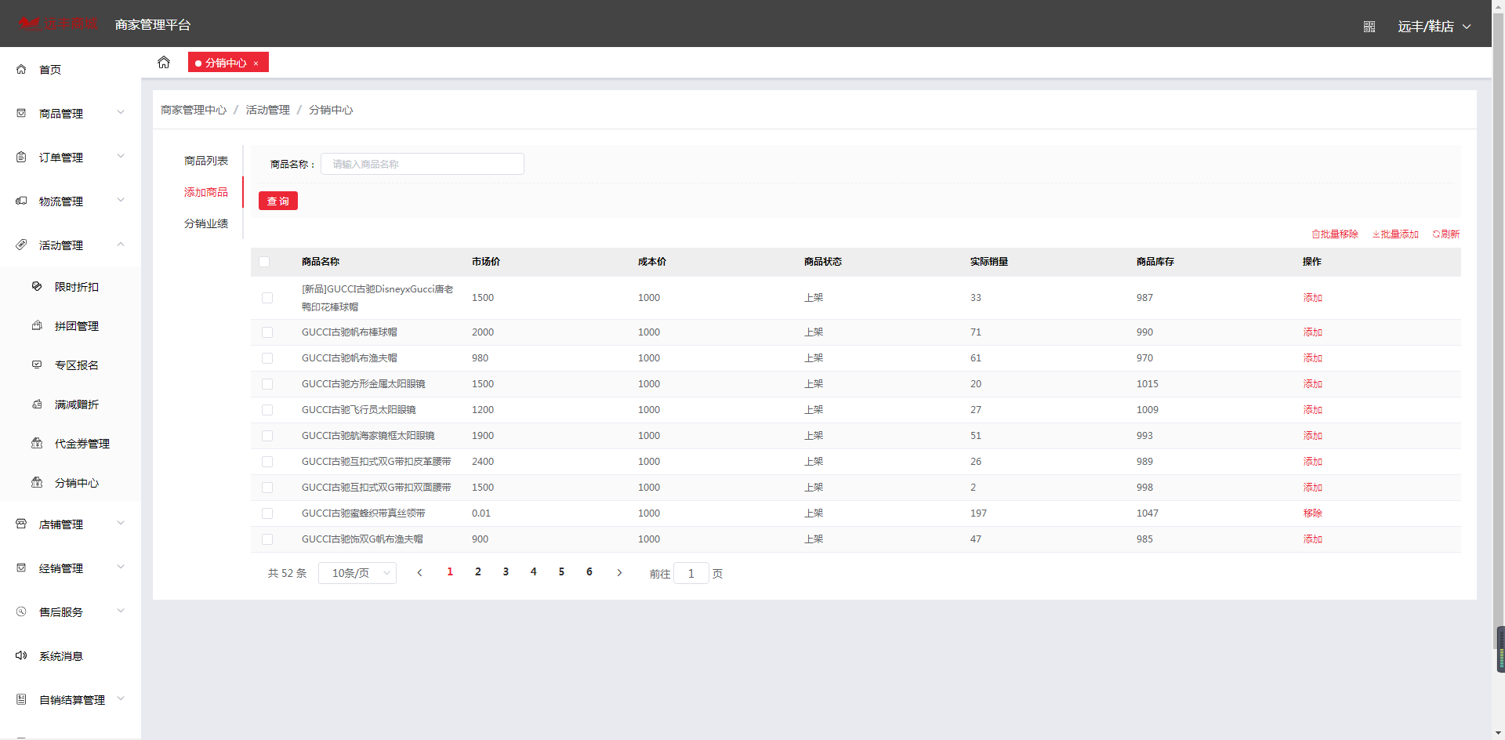Click the 系统消息 speaker icon

tap(21, 655)
